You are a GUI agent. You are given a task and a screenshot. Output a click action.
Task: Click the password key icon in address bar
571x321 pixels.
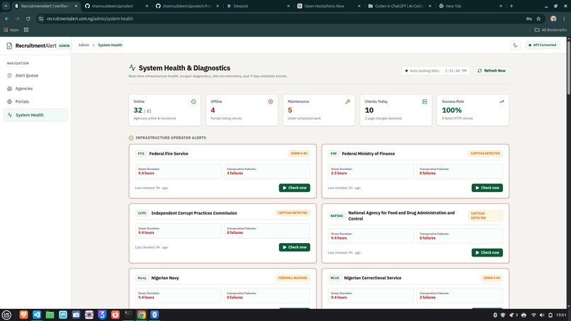pyautogui.click(x=528, y=18)
